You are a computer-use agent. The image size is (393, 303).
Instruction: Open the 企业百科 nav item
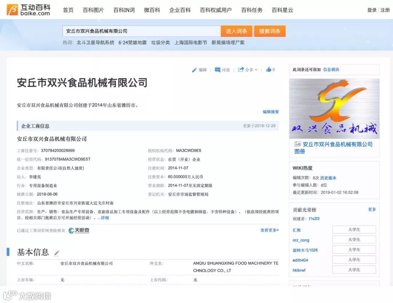pyautogui.click(x=180, y=10)
